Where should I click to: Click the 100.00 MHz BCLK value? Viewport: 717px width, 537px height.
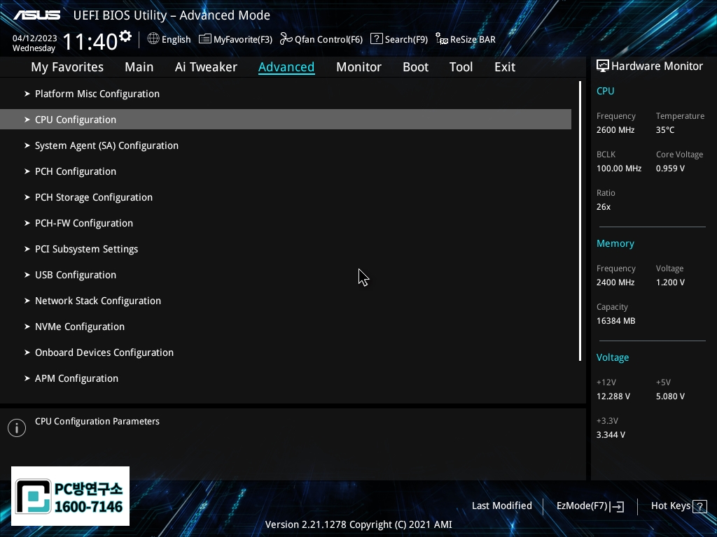(619, 169)
